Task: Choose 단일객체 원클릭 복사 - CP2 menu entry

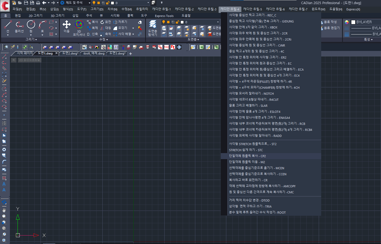Action: click(x=247, y=156)
